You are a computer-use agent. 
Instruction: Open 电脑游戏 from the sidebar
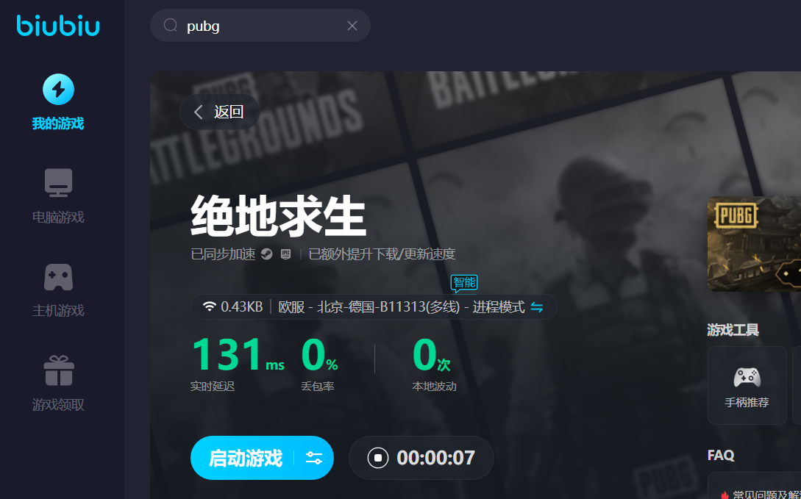57,196
